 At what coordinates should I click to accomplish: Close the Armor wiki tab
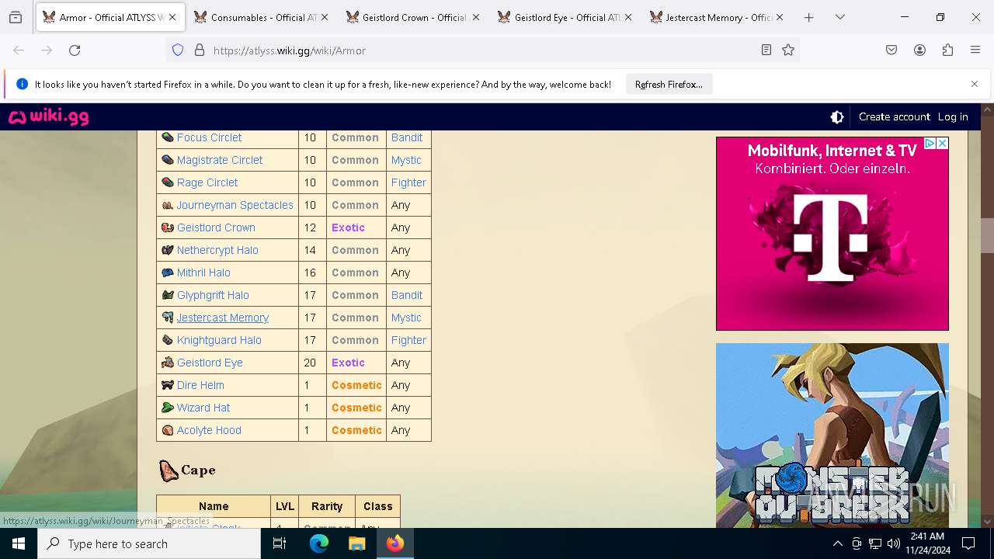tap(172, 17)
